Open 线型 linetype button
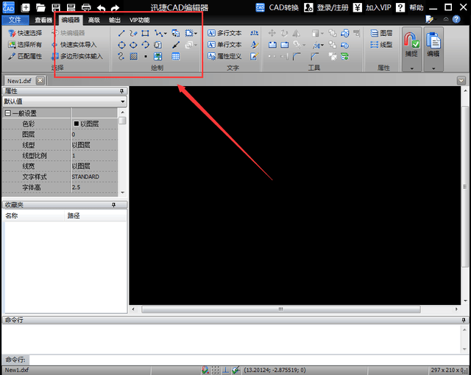 click(381, 45)
